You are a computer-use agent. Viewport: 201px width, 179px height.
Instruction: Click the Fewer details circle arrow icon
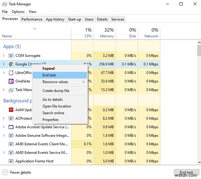coord(5,172)
